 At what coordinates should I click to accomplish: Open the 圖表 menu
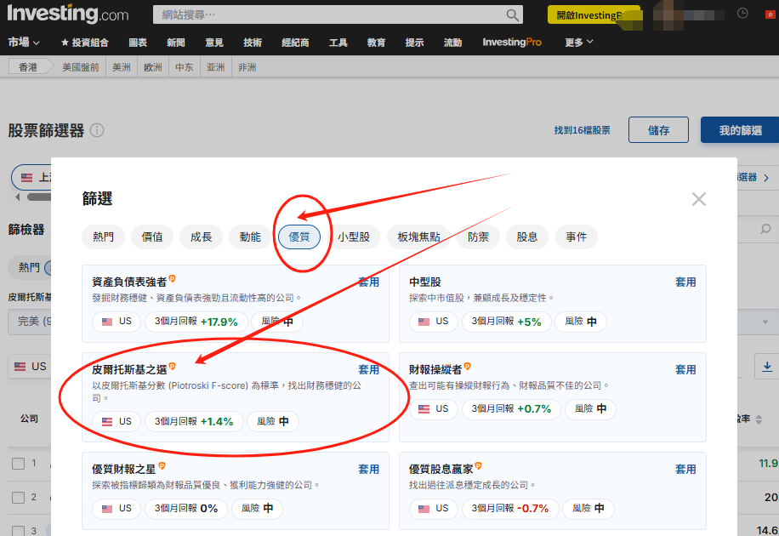[138, 43]
